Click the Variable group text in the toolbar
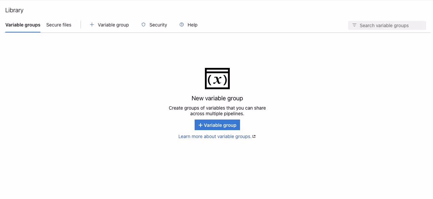The image size is (433, 199). [x=113, y=25]
